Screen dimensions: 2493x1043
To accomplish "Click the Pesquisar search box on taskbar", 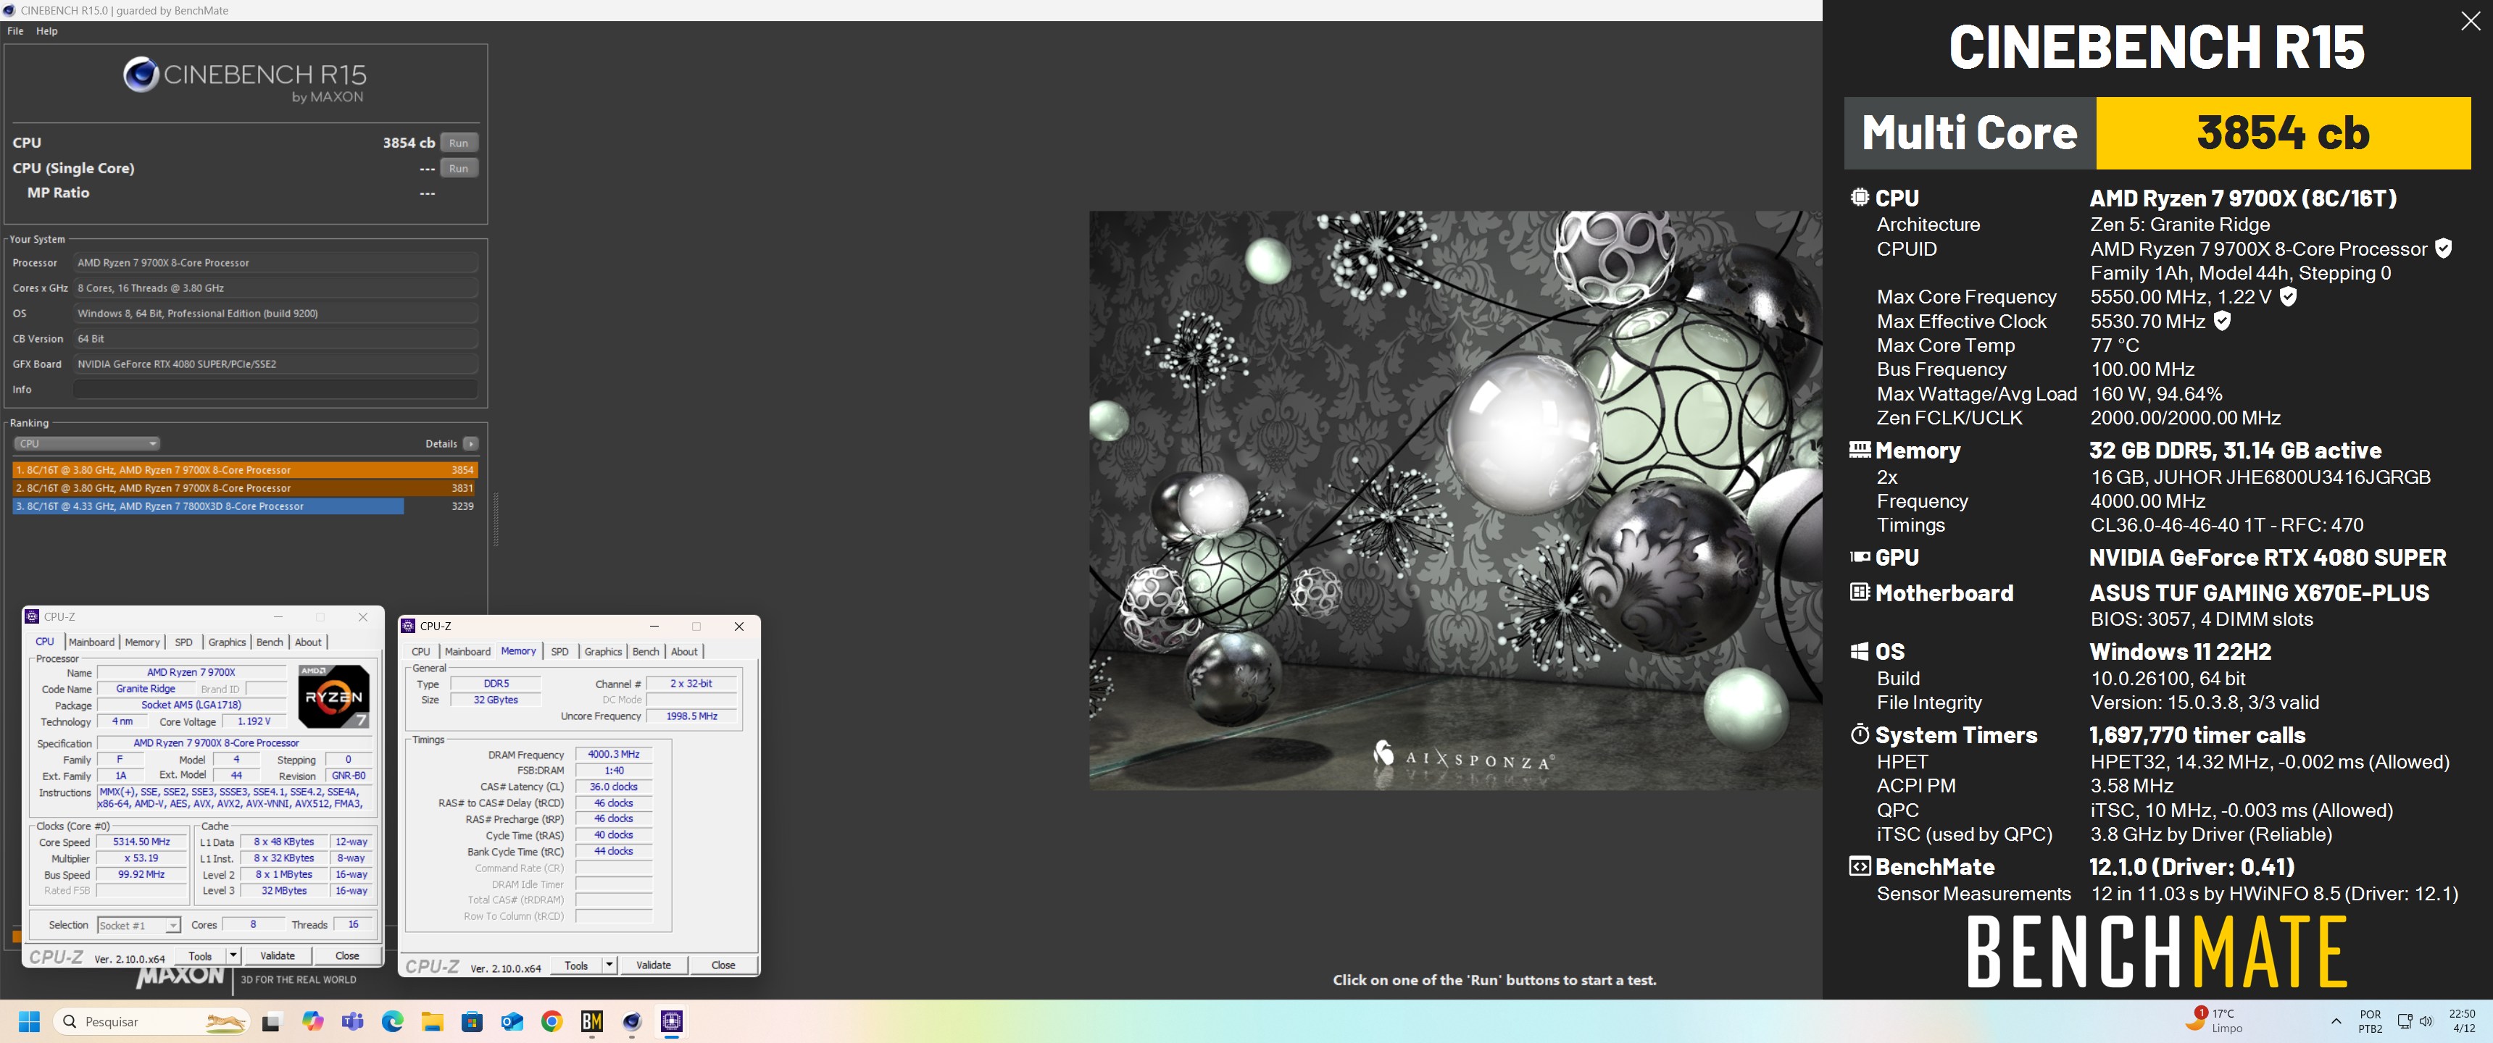I will [x=153, y=1022].
